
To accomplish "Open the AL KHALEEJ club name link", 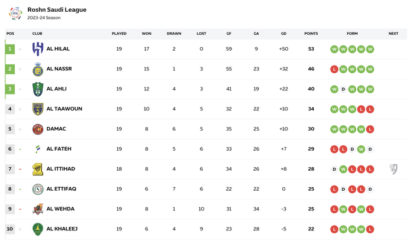I will (x=62, y=229).
